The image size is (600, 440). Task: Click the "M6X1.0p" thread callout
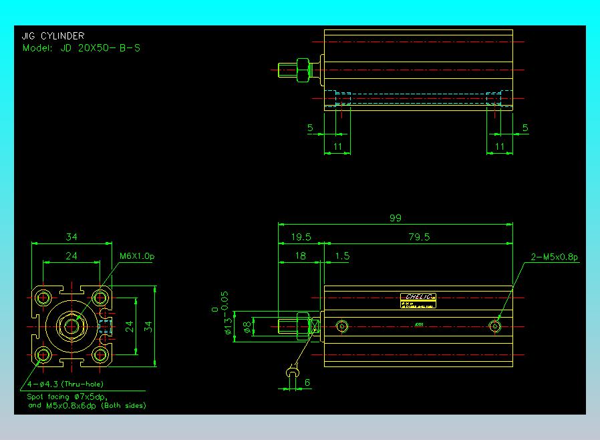[137, 256]
